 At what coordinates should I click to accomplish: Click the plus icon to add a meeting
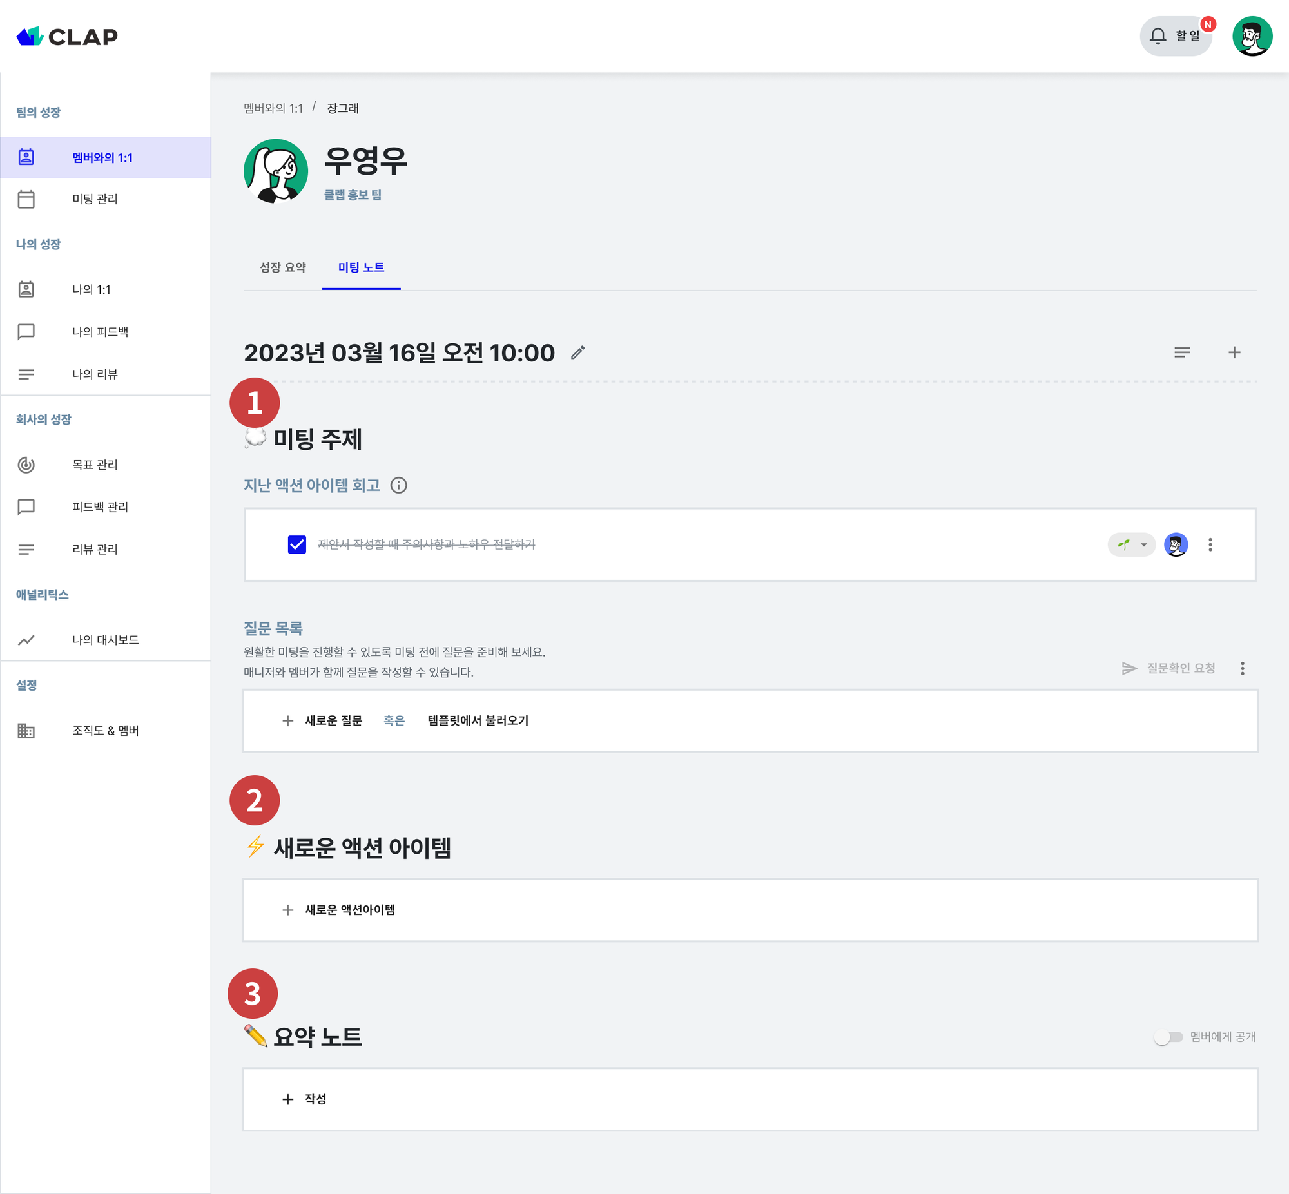click(x=1234, y=352)
